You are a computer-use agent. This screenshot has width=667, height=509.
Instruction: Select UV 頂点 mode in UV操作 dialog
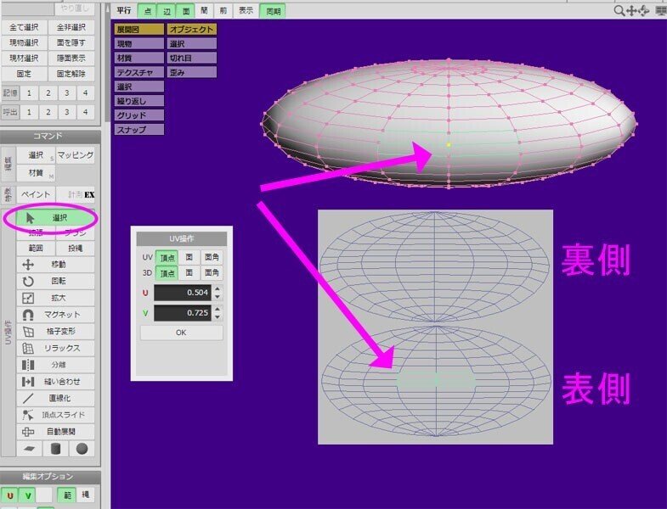point(167,258)
